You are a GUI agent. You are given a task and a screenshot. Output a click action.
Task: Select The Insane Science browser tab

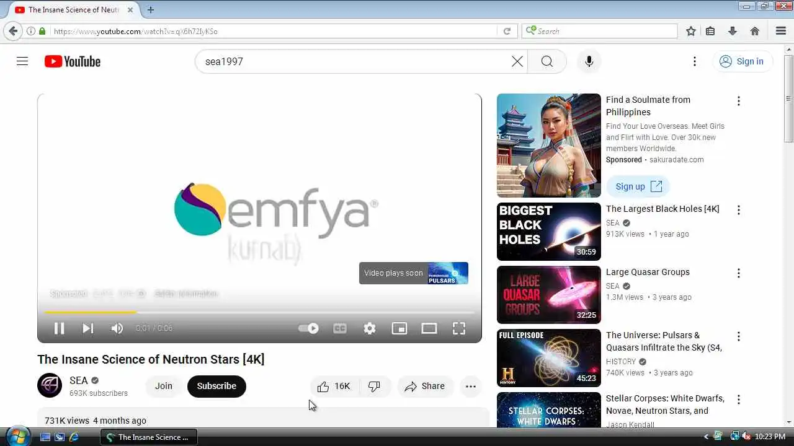coord(74,10)
